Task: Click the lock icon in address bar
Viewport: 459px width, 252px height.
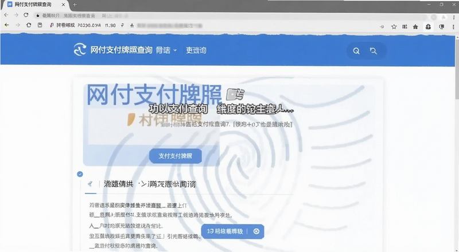Action: (x=38, y=15)
